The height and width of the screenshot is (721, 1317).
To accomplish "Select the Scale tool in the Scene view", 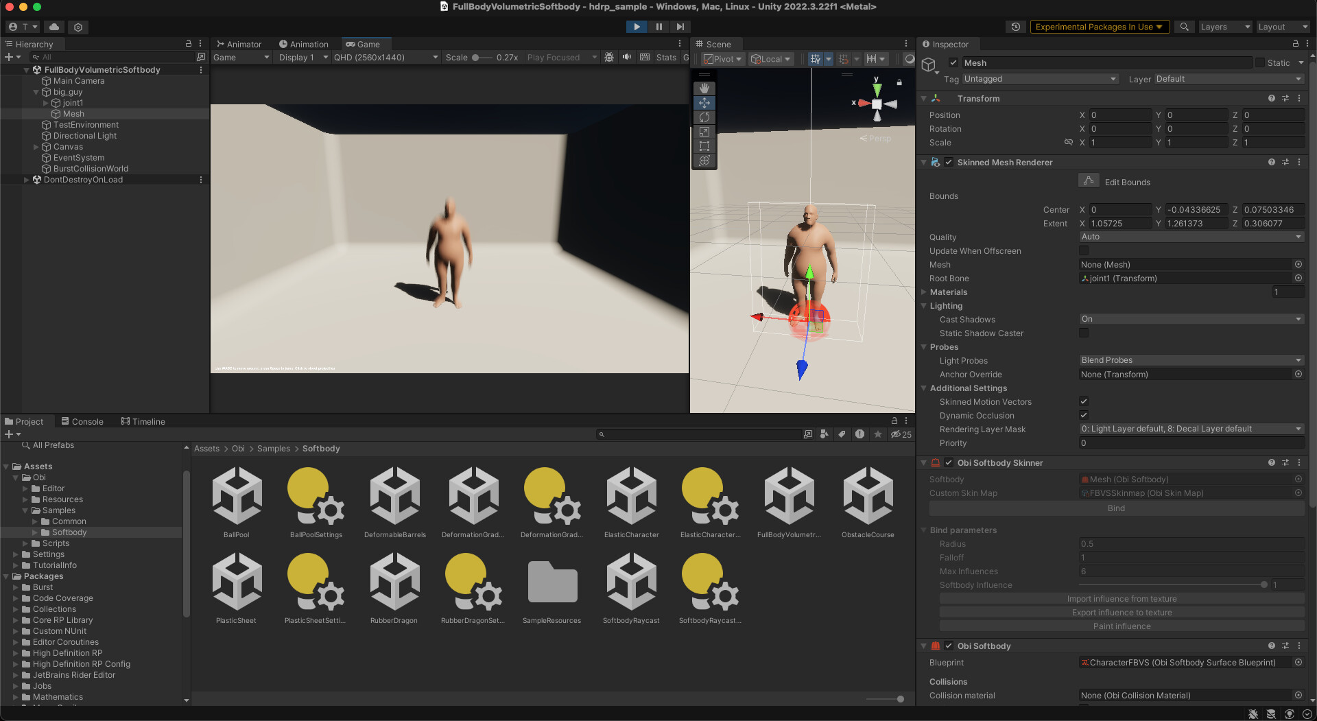I will point(704,132).
